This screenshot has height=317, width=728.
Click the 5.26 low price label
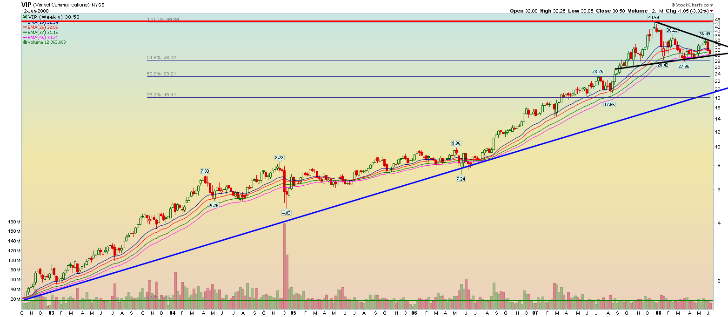214,205
